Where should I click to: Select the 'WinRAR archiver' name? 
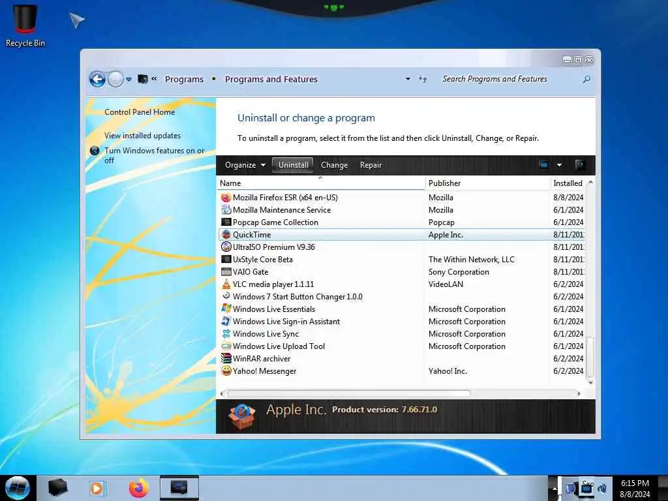tap(262, 359)
